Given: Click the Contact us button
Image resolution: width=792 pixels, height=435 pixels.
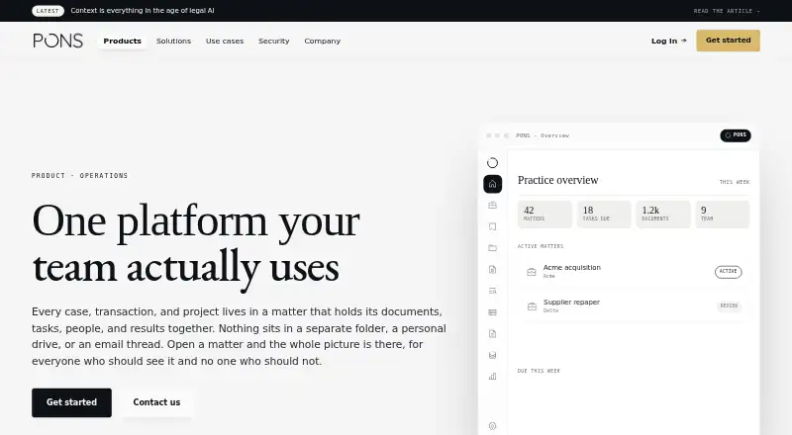Looking at the screenshot, I should click(156, 402).
